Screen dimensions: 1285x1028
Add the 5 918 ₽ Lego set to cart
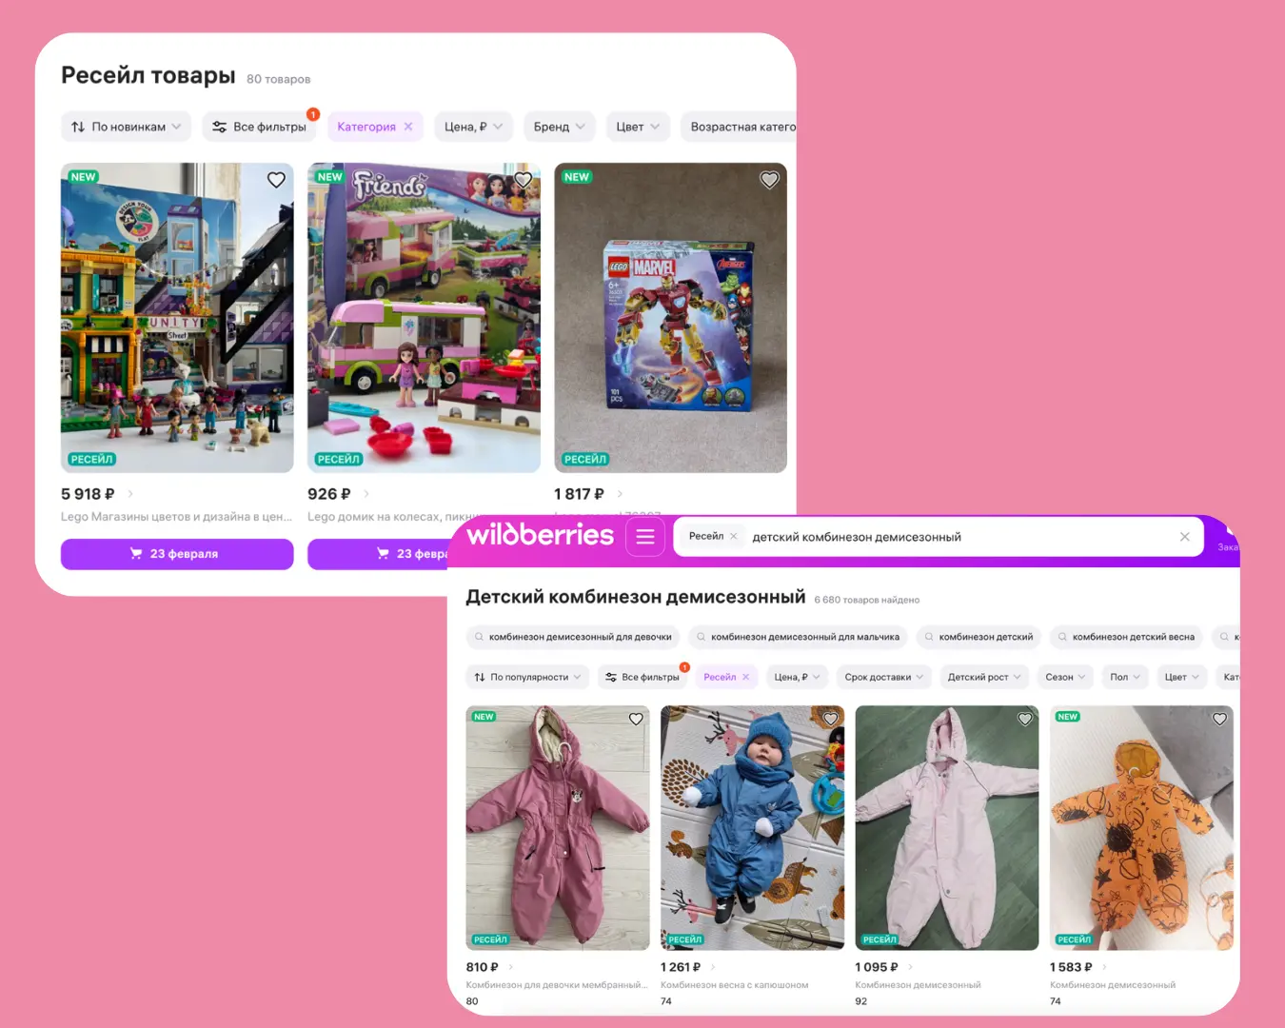(x=177, y=554)
